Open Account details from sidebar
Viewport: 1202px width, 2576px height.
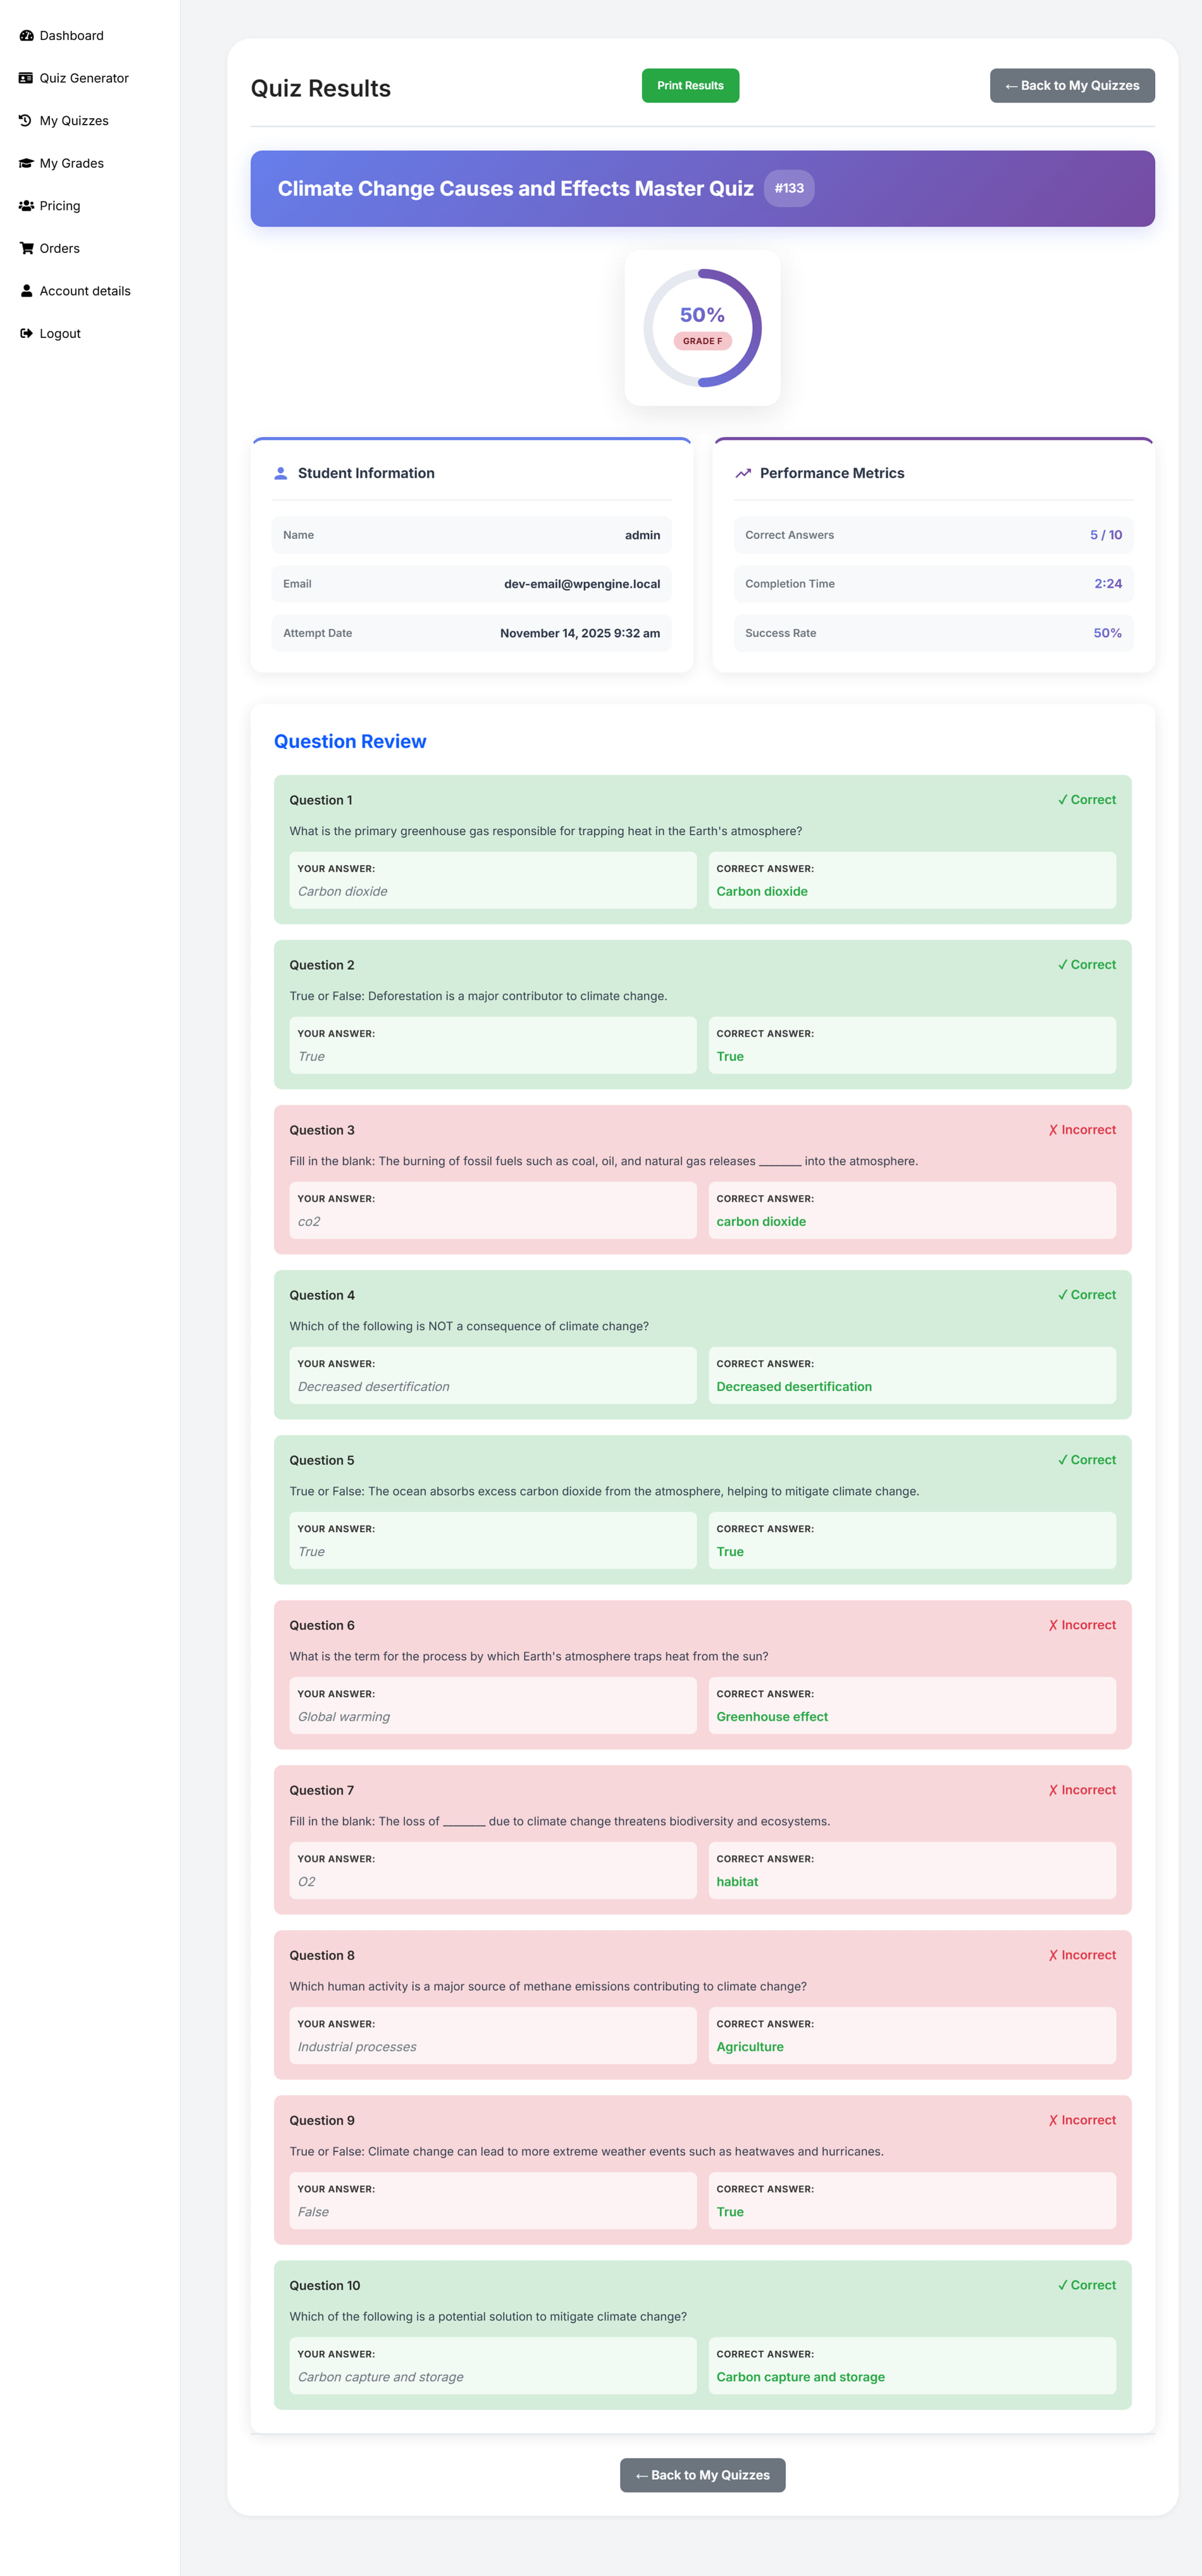pos(85,291)
